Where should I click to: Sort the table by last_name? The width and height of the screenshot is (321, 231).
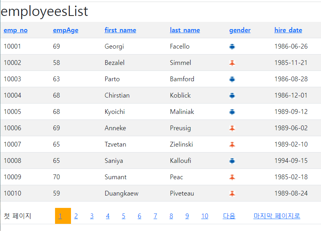[x=185, y=30]
